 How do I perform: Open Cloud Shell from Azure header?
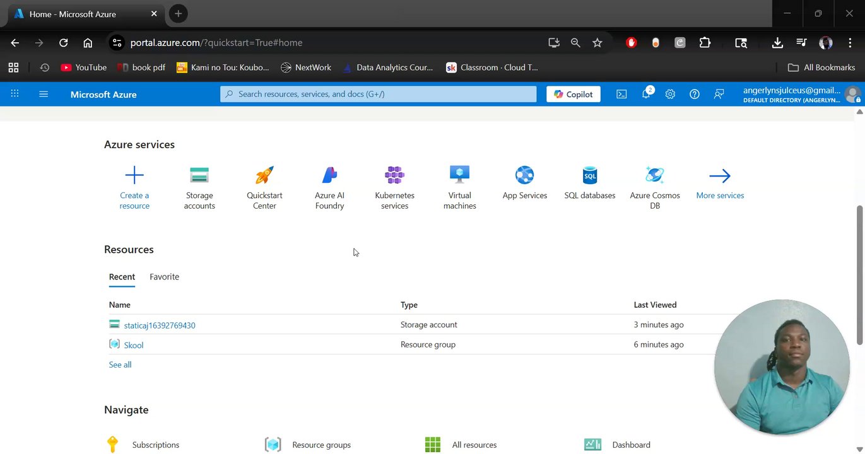coord(621,94)
